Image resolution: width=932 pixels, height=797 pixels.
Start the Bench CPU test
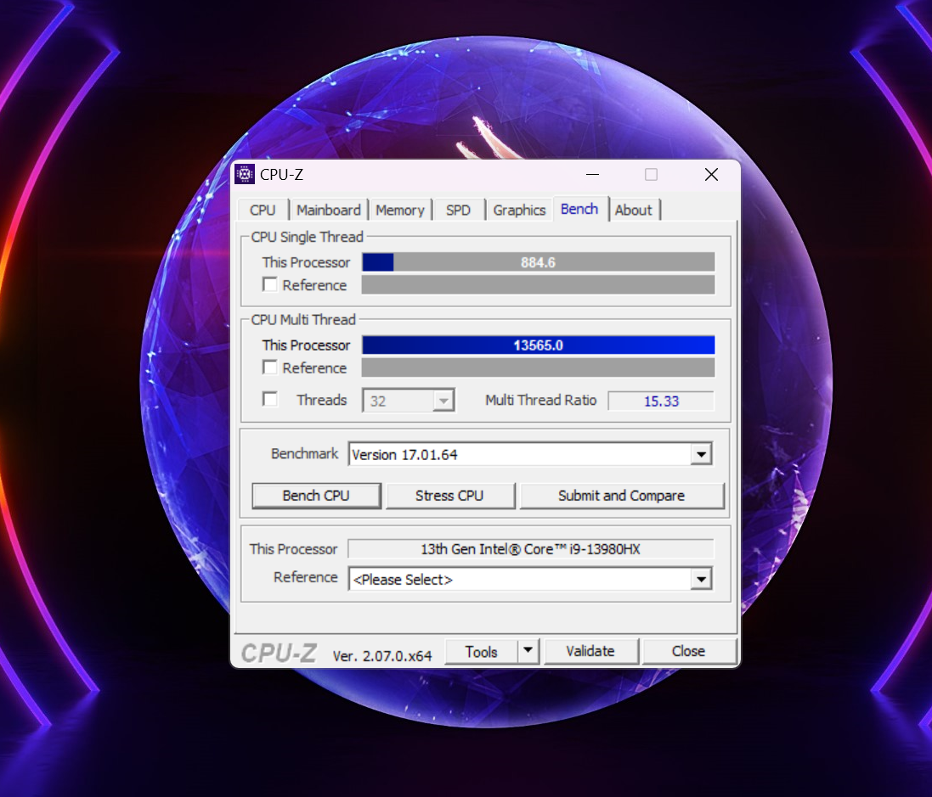click(x=316, y=496)
